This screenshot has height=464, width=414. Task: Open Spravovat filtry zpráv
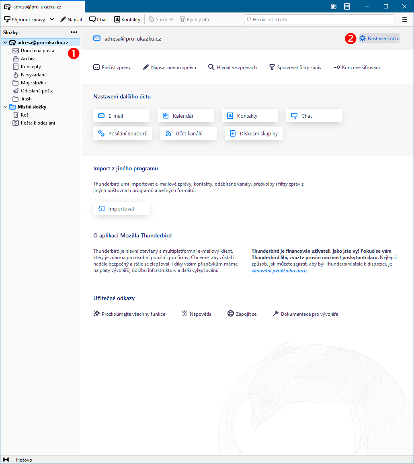click(x=295, y=67)
